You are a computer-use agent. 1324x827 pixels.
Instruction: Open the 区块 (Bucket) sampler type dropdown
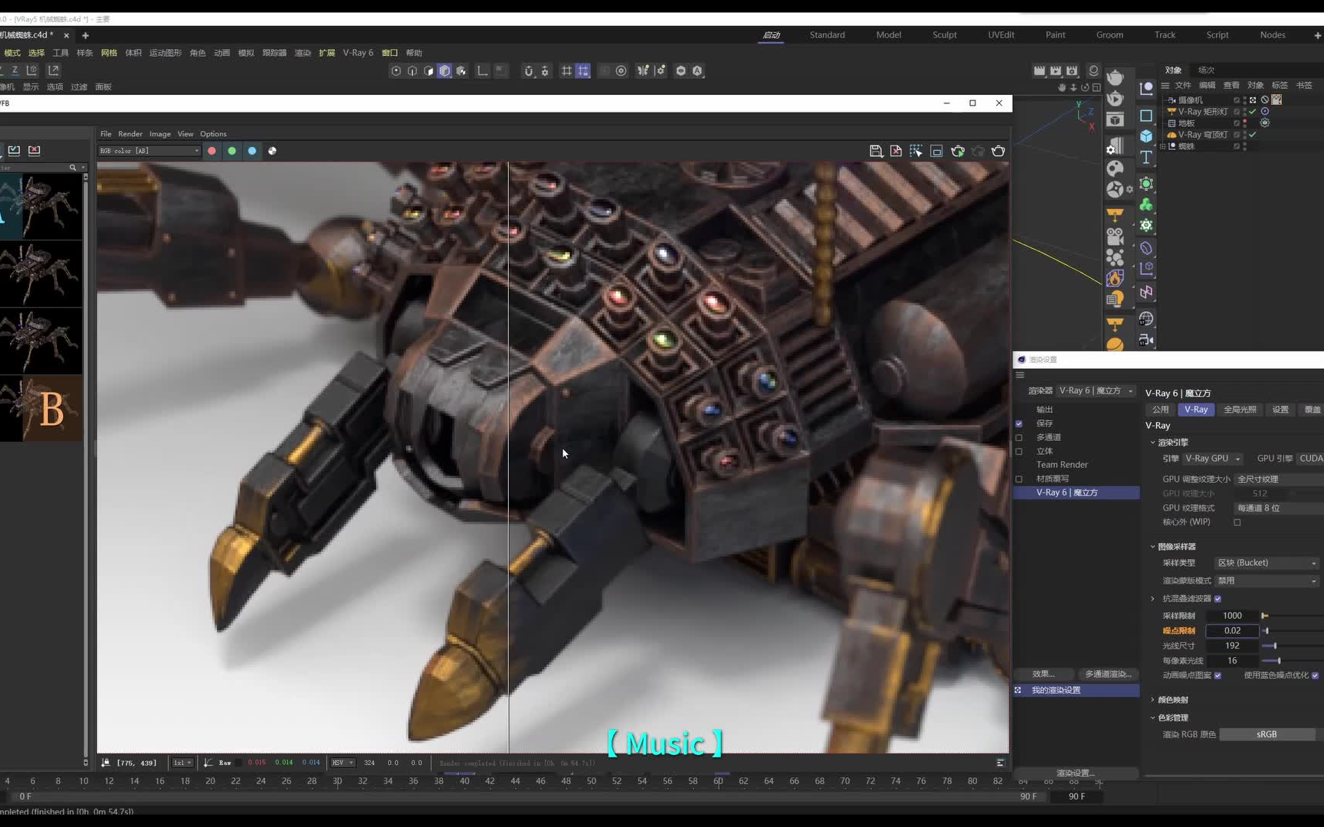click(1266, 563)
